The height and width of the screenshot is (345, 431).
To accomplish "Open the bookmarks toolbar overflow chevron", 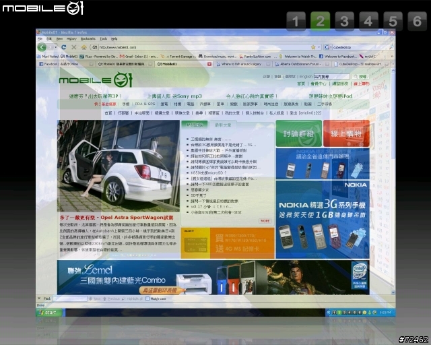I will pyautogui.click(x=392, y=57).
